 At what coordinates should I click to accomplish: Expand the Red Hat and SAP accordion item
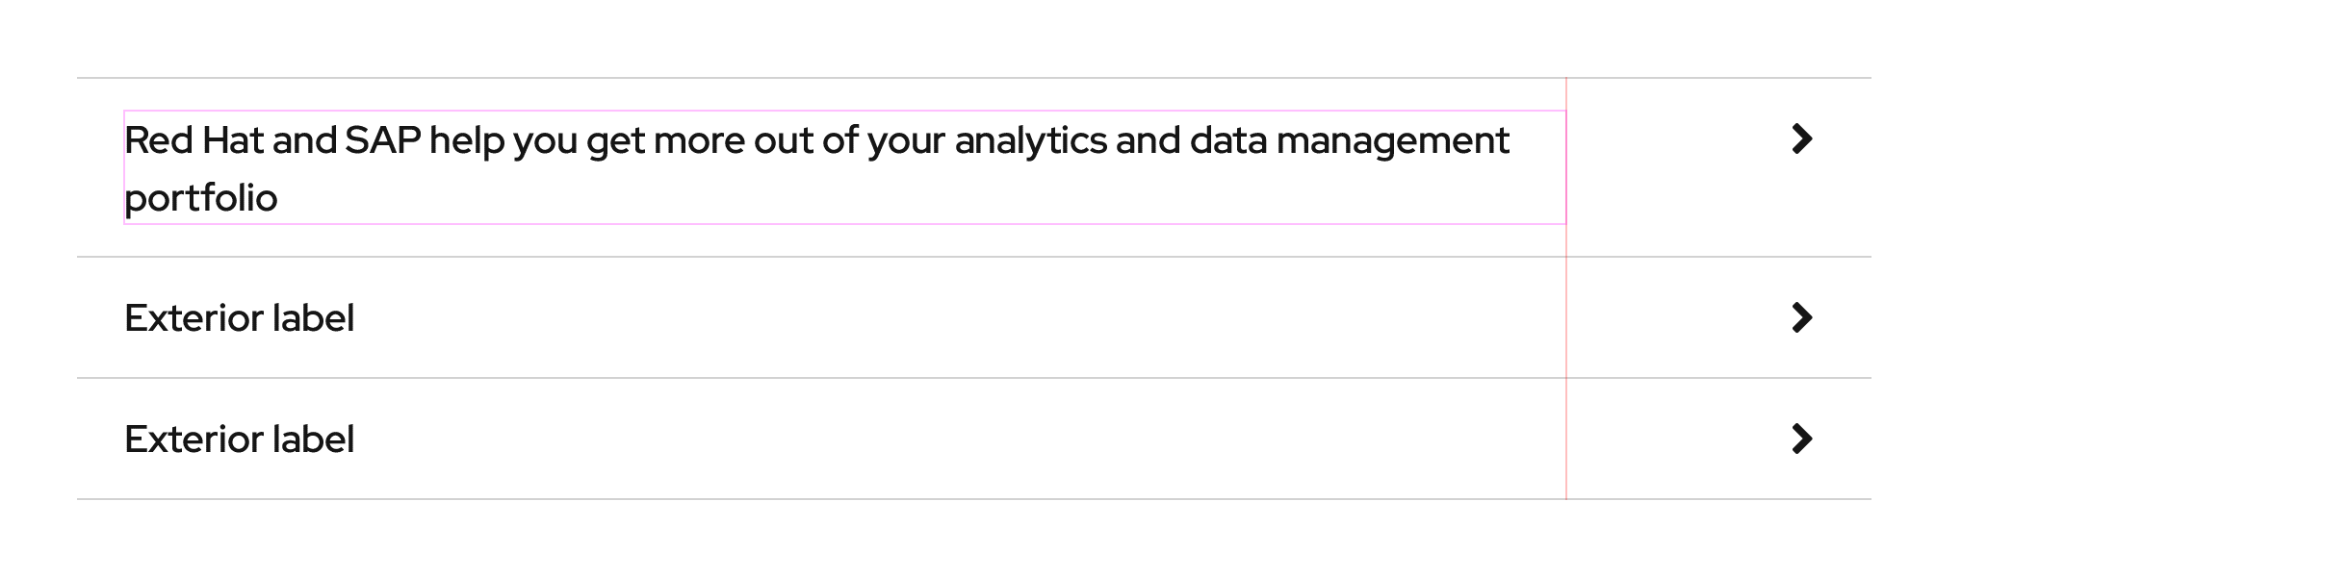click(816, 167)
